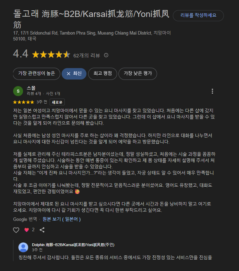Toggle the 최신 sort chip
This screenshot has width=239, height=271.
pos(74,74)
